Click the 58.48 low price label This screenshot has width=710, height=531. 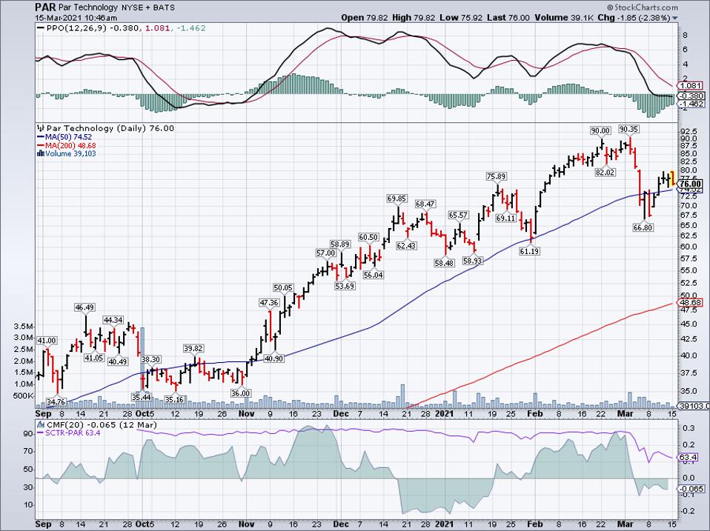coord(444,263)
